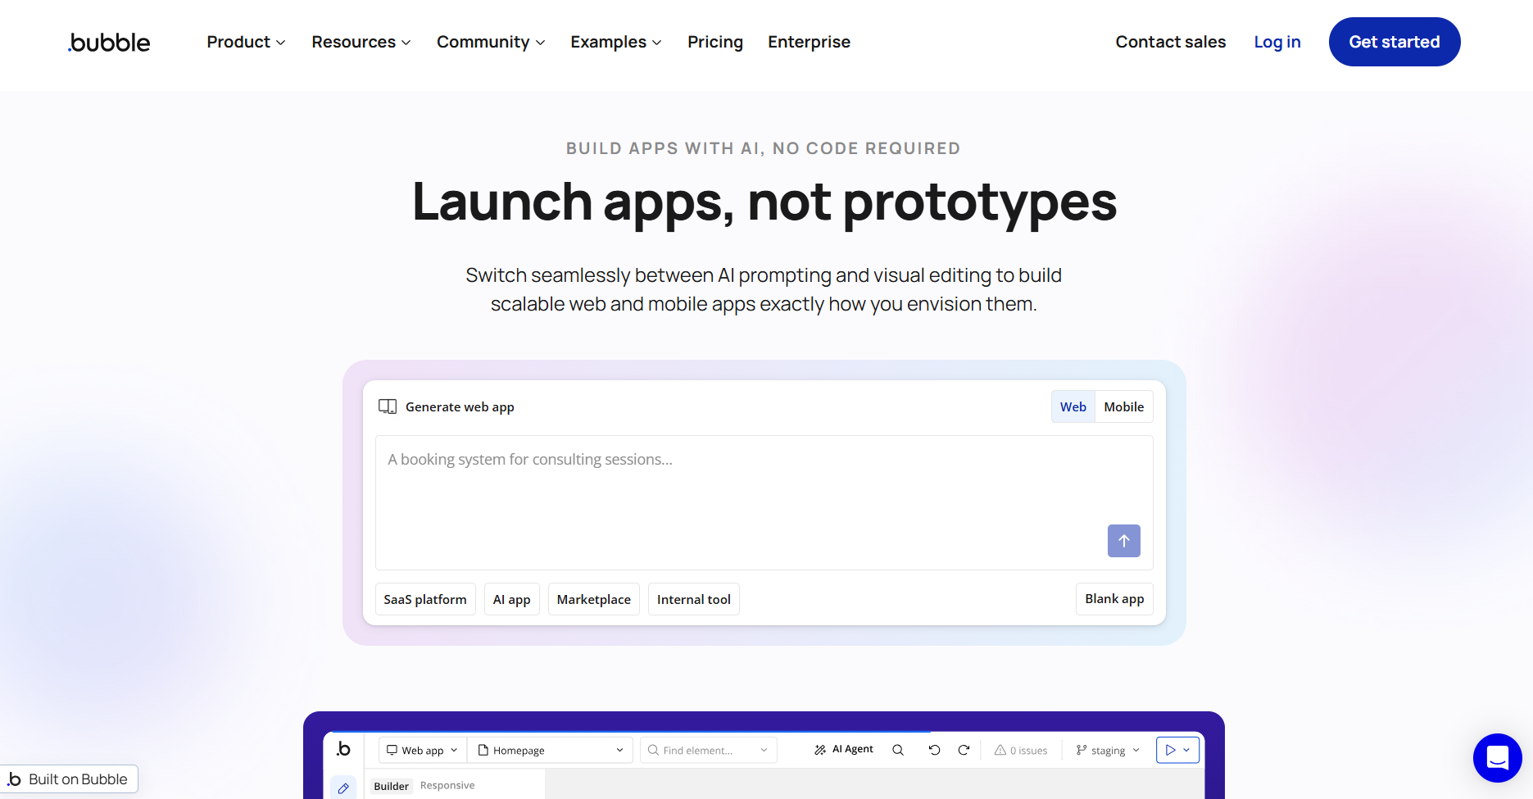Click the undo arrow in editor toolbar
Viewport: 1533px width, 799px height.
click(934, 750)
